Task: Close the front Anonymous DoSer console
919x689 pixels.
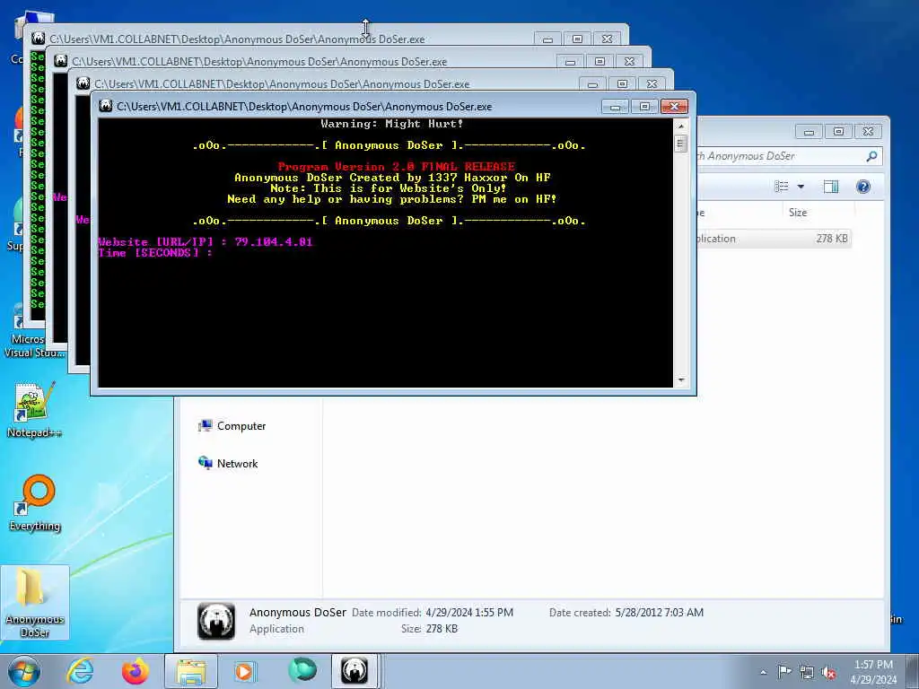Action: coord(674,106)
